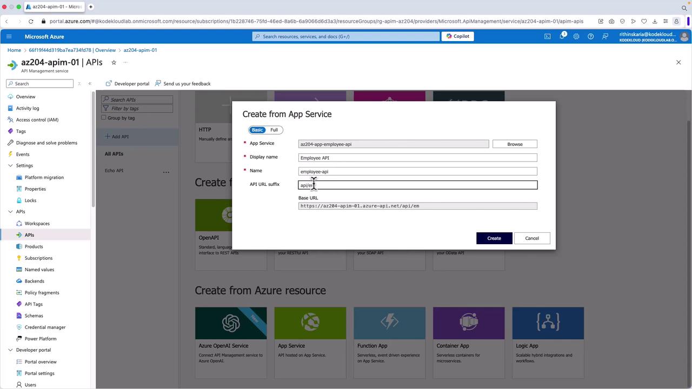Select All APIs heading in list
Image resolution: width=692 pixels, height=389 pixels.
[114, 154]
